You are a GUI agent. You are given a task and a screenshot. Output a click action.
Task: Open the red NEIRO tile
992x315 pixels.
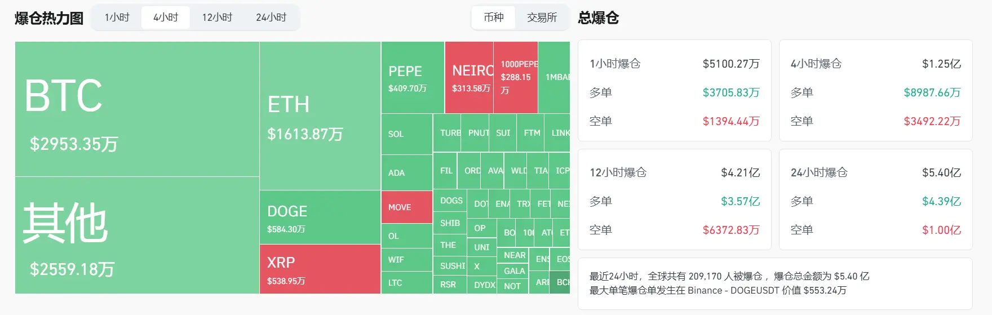(x=469, y=78)
